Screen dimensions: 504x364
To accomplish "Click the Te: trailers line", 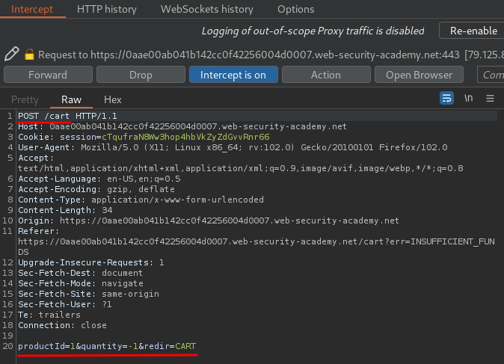I will pos(49,315).
